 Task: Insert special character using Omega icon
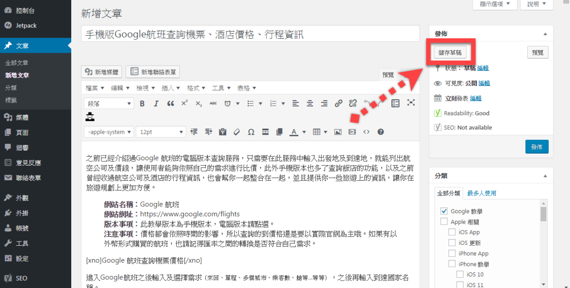click(x=251, y=132)
